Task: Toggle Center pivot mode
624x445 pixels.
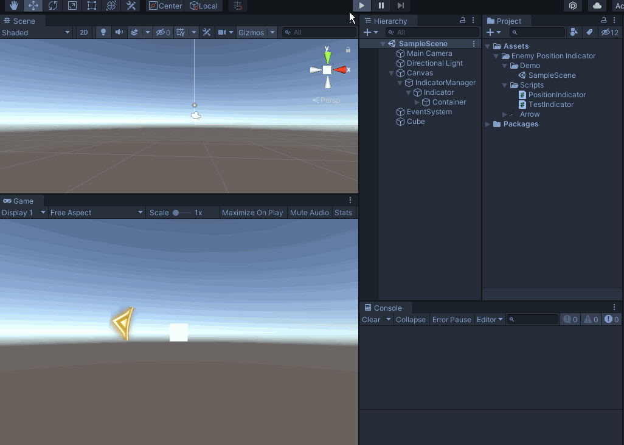Action: click(x=165, y=5)
